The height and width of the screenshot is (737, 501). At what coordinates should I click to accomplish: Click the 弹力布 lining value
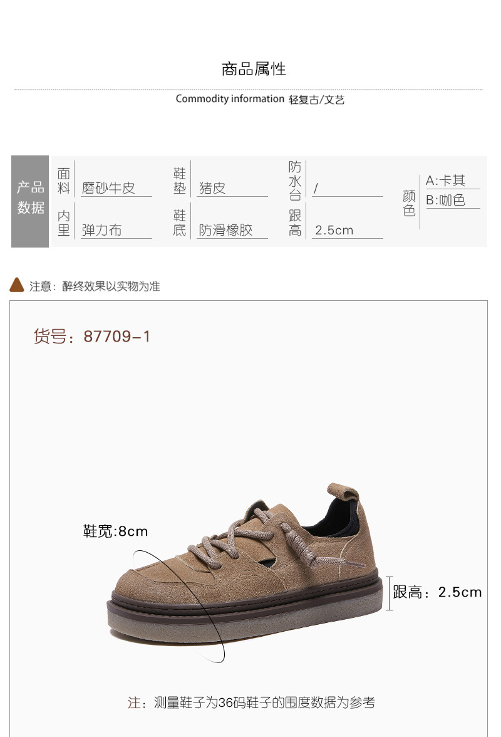click(x=102, y=230)
